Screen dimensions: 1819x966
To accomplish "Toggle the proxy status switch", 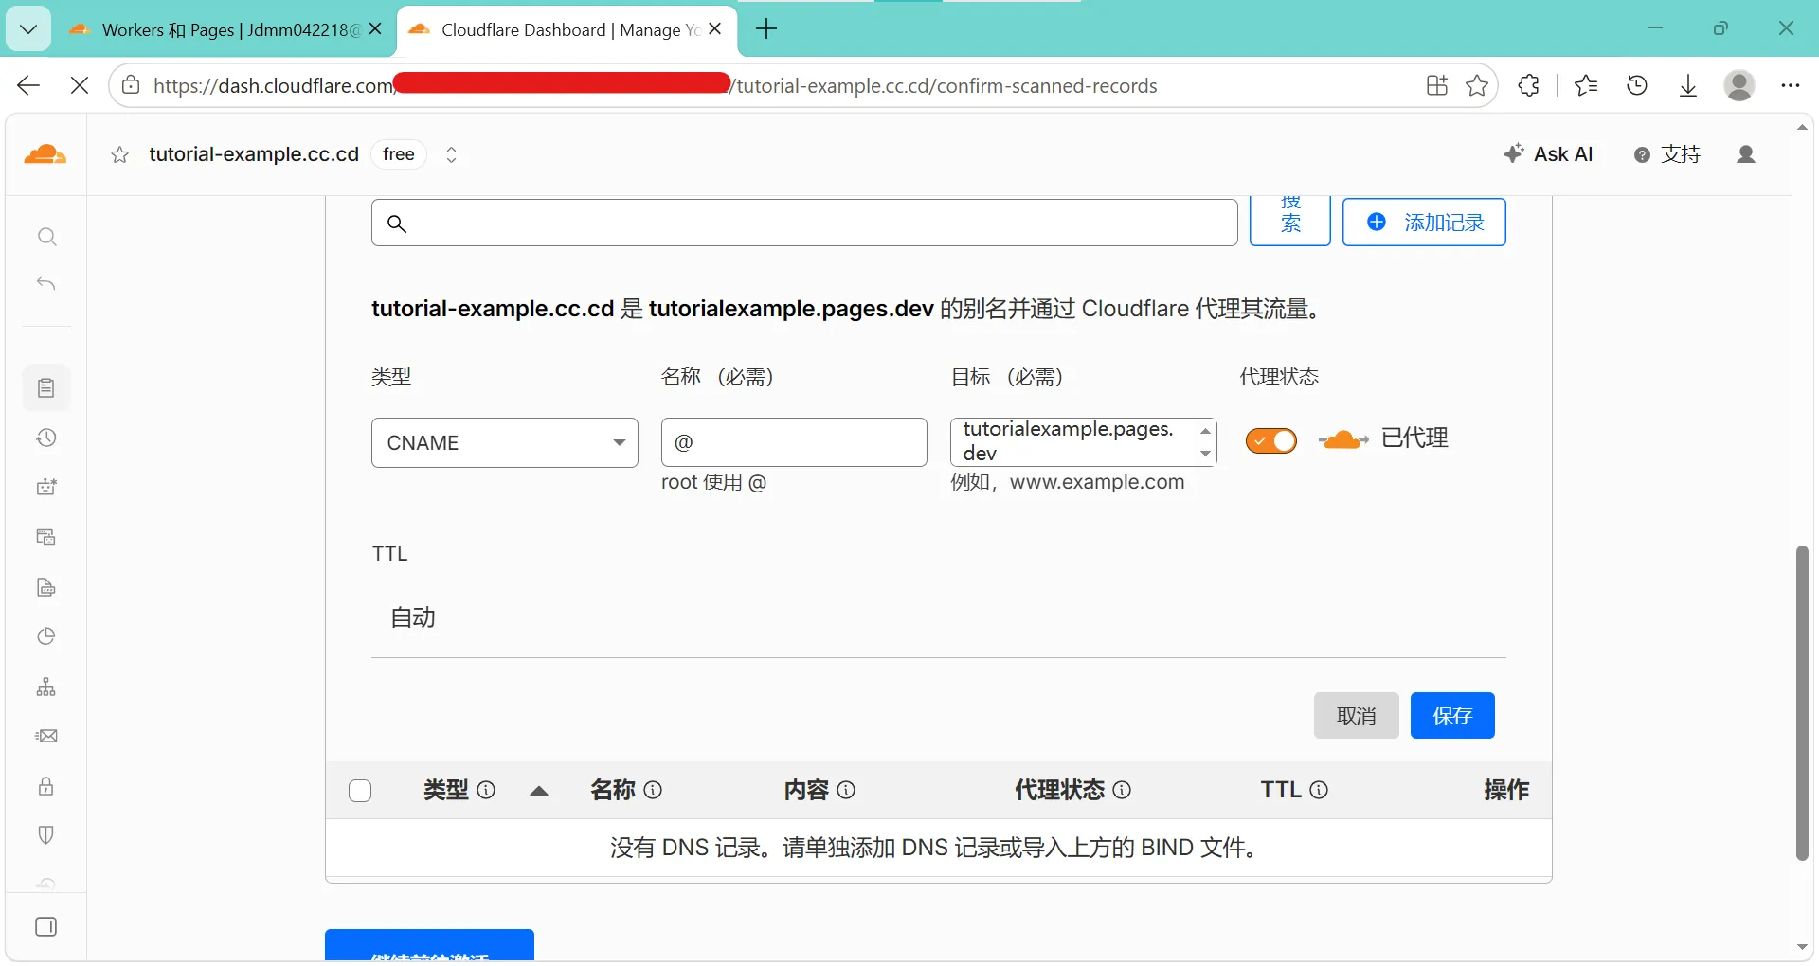I will tap(1271, 440).
